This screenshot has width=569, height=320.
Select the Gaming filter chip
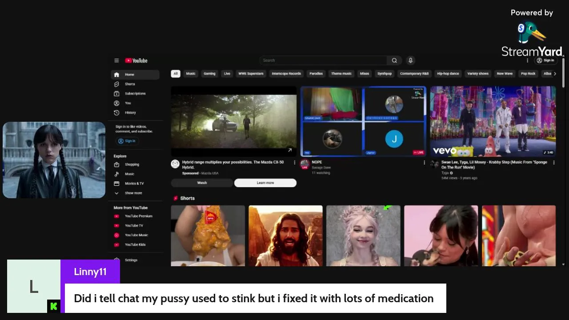pyautogui.click(x=209, y=74)
